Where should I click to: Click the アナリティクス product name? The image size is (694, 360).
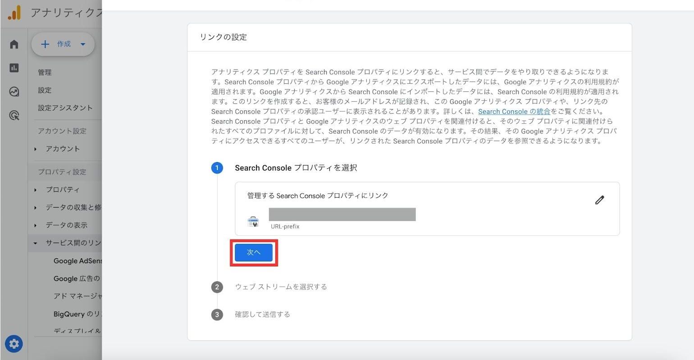coord(66,13)
